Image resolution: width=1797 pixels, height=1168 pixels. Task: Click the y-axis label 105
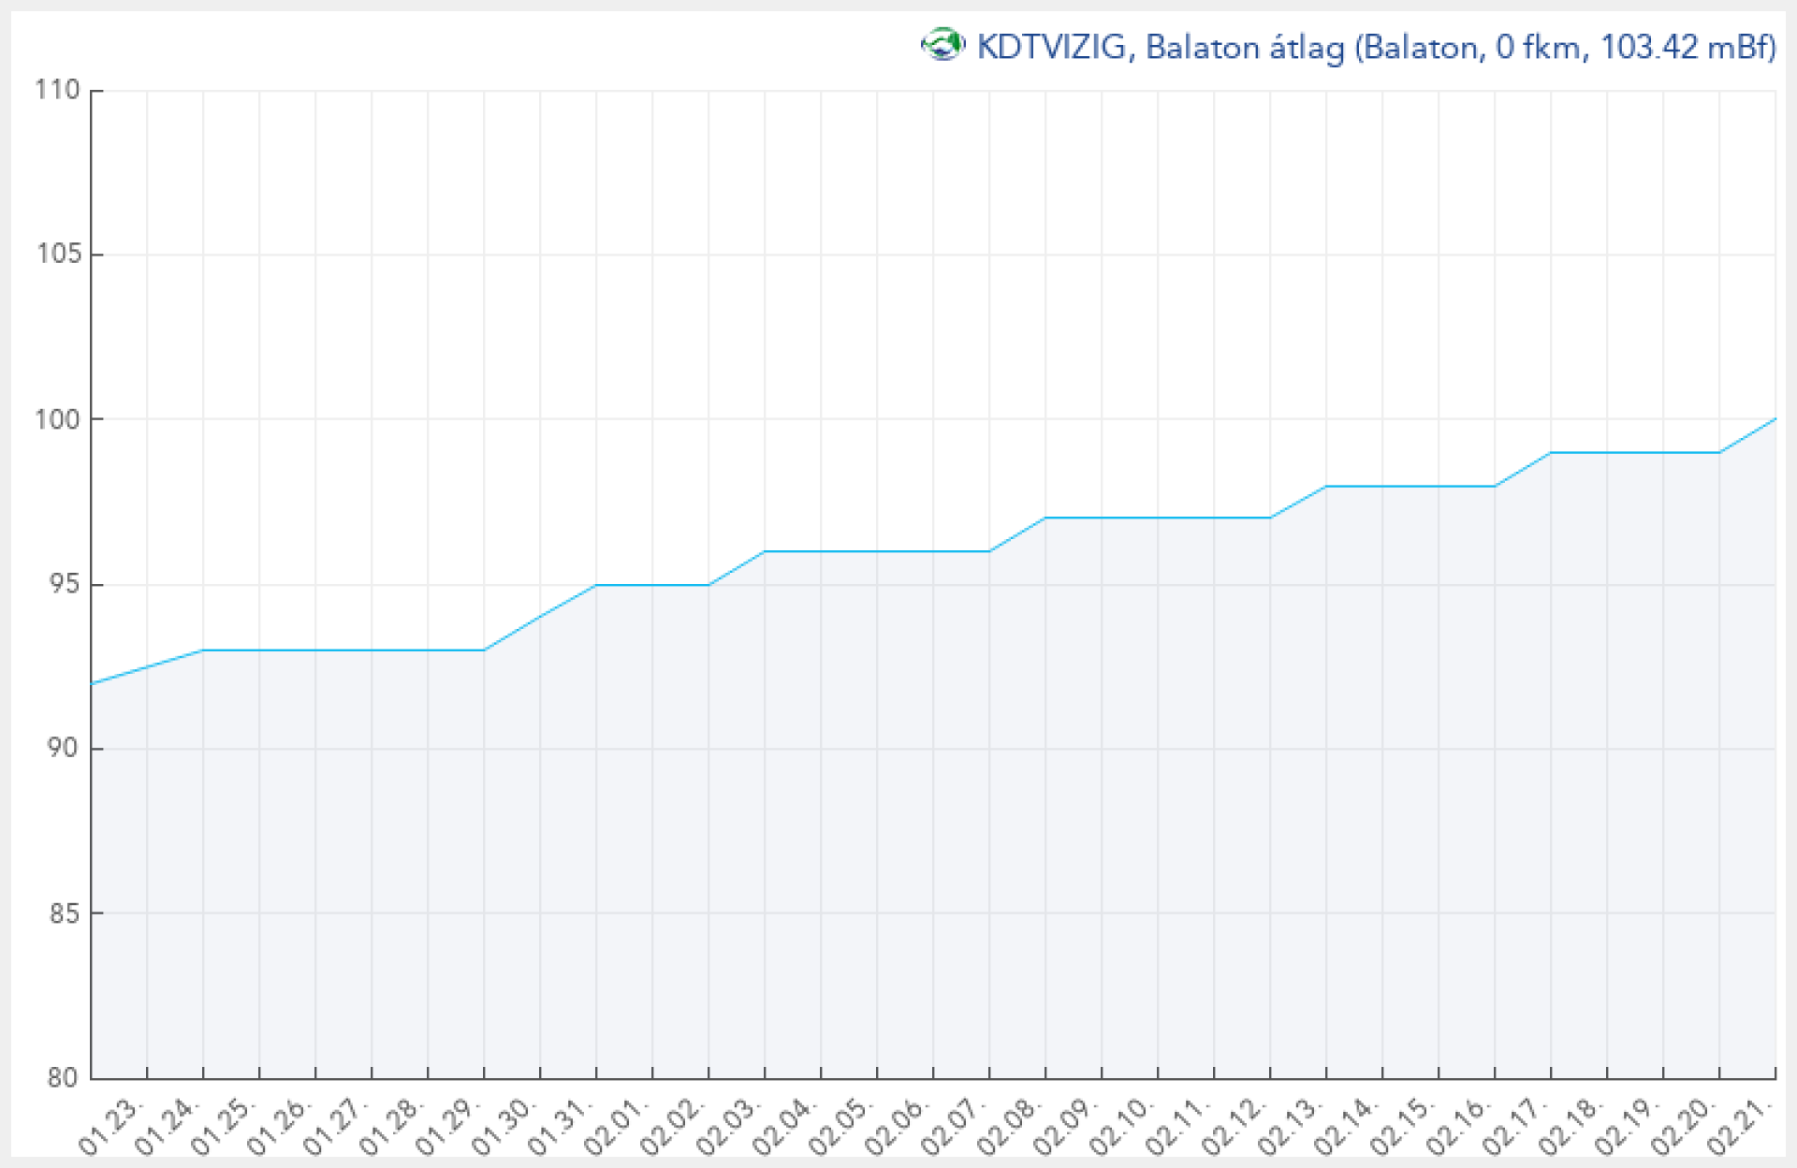(x=58, y=254)
